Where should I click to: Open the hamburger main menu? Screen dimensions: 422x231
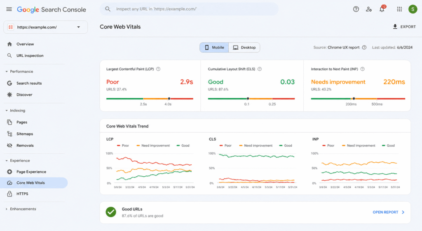[9, 9]
